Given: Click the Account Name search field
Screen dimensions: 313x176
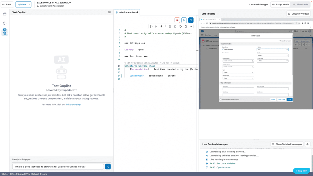Looking at the screenshot, I should pyautogui.click(x=238, y=67).
